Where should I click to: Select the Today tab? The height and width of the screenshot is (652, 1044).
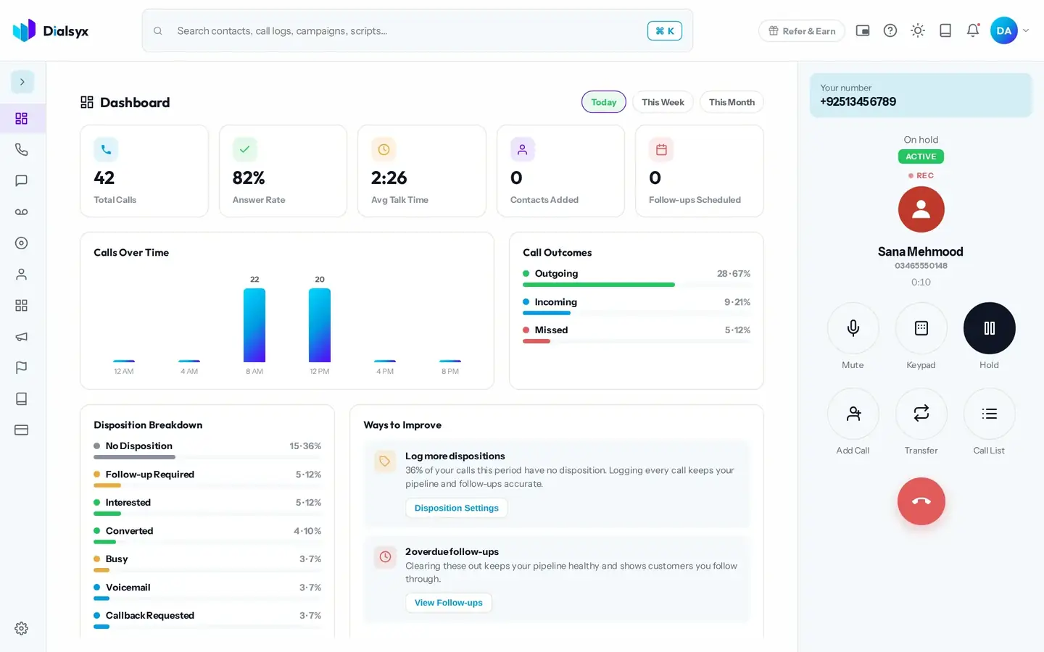604,102
